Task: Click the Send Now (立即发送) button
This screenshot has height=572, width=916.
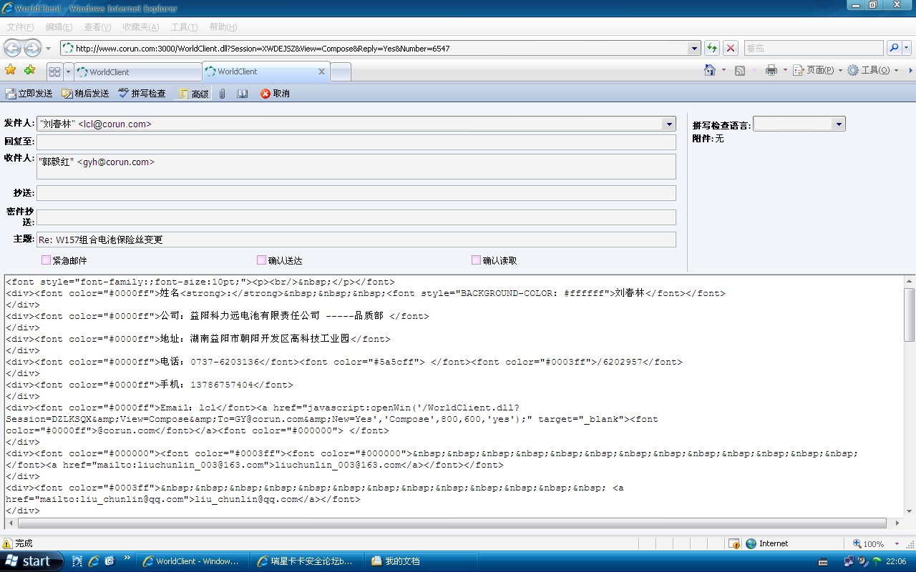Action: 29,94
